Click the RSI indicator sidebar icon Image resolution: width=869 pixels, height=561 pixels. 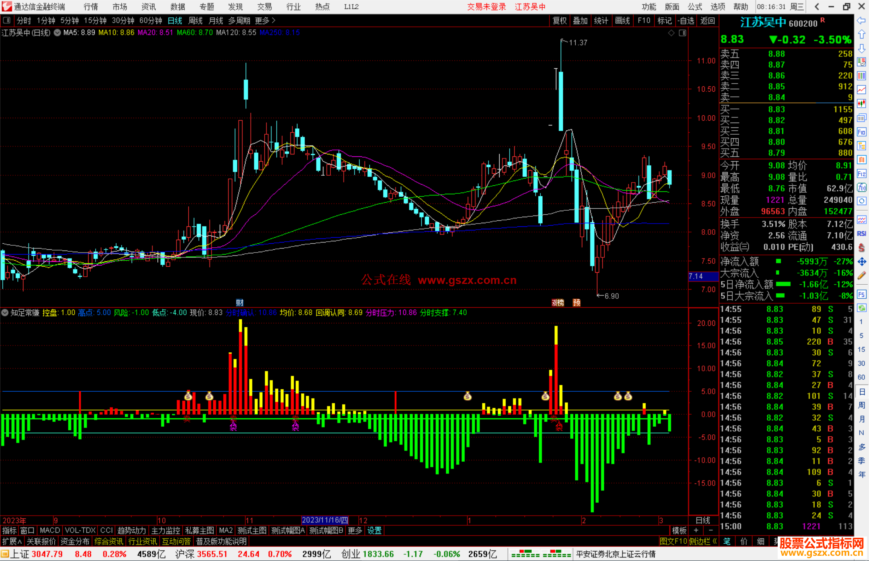pos(861,234)
